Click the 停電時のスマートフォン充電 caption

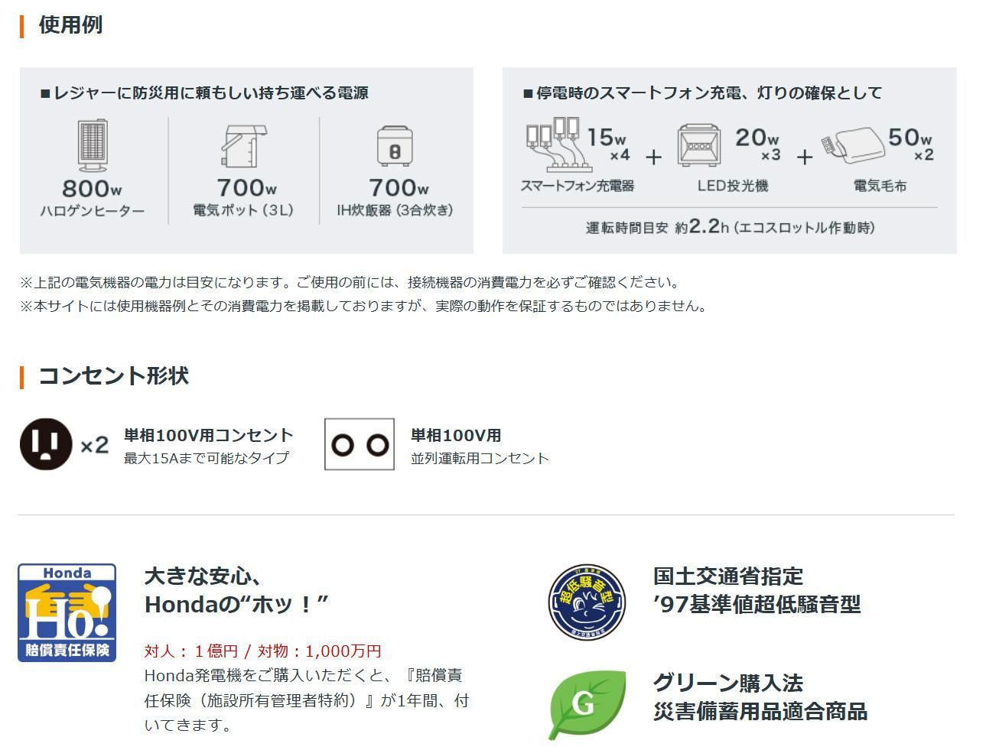702,93
